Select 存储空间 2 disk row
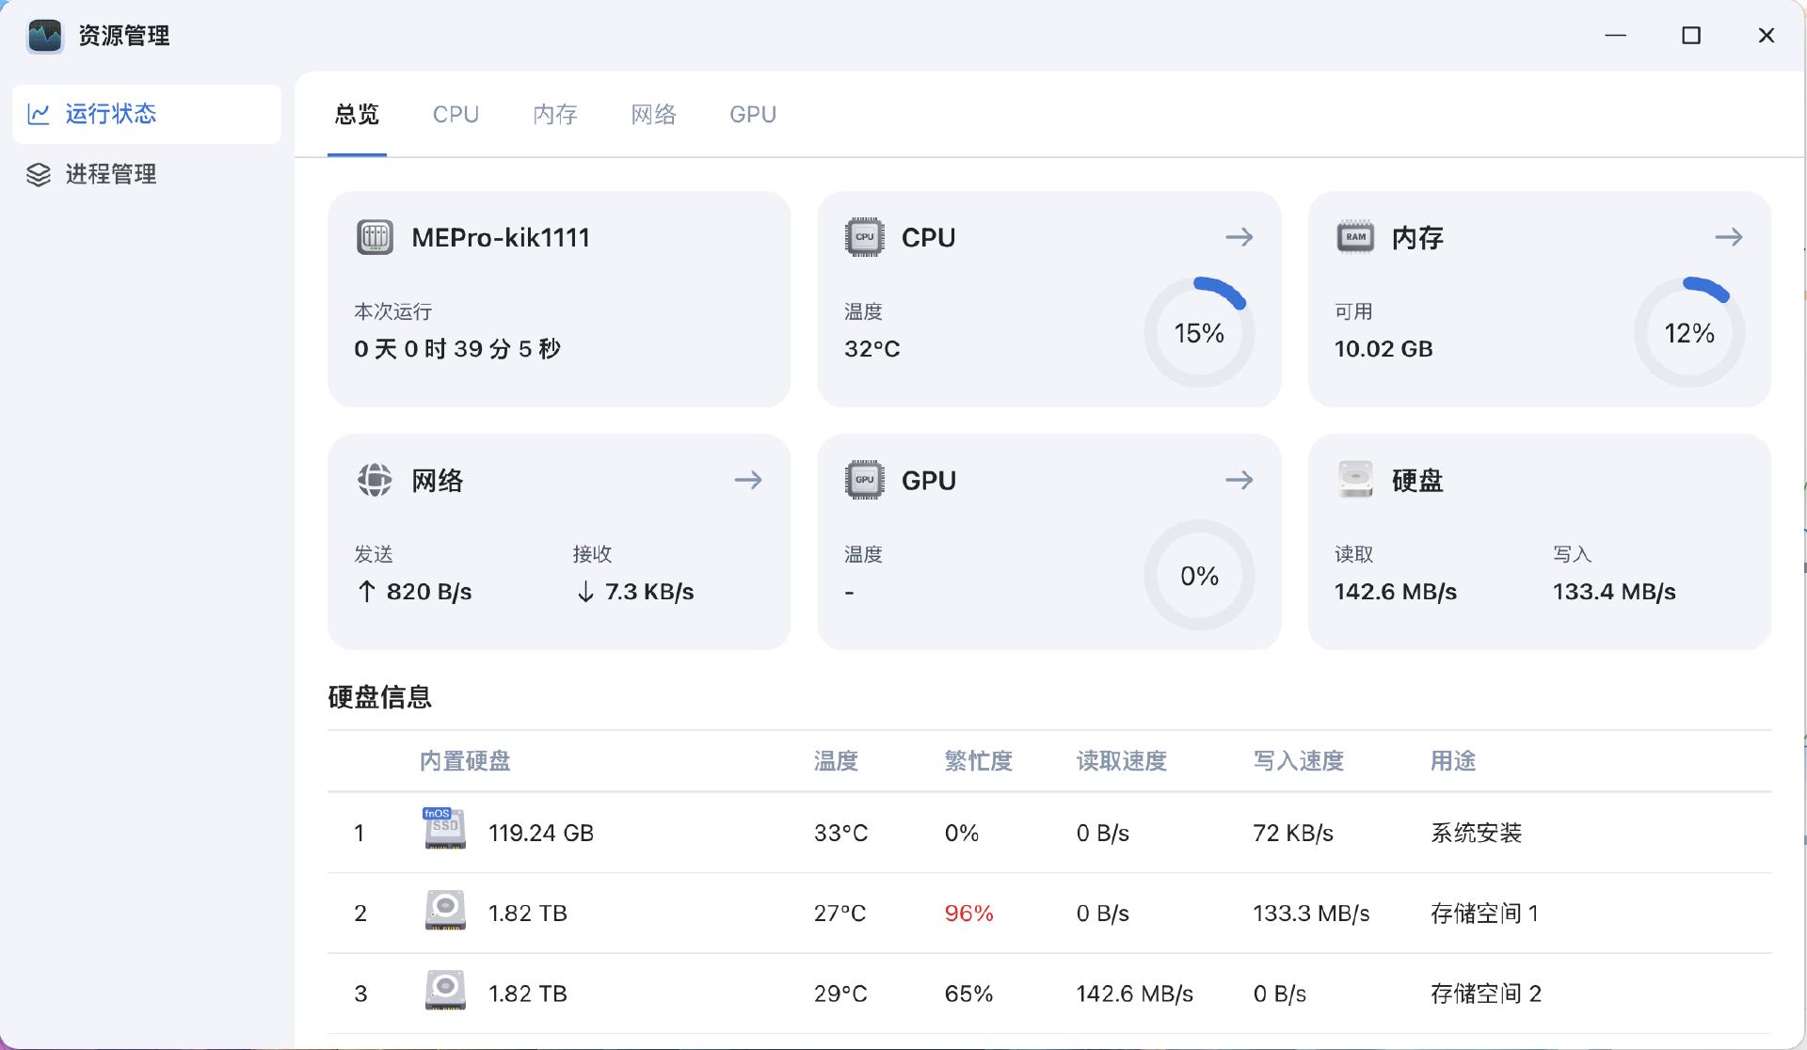 point(1048,994)
